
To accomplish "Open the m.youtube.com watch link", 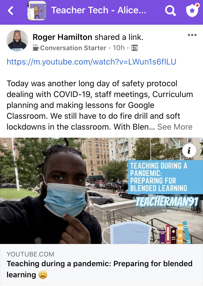I will pos(91,62).
